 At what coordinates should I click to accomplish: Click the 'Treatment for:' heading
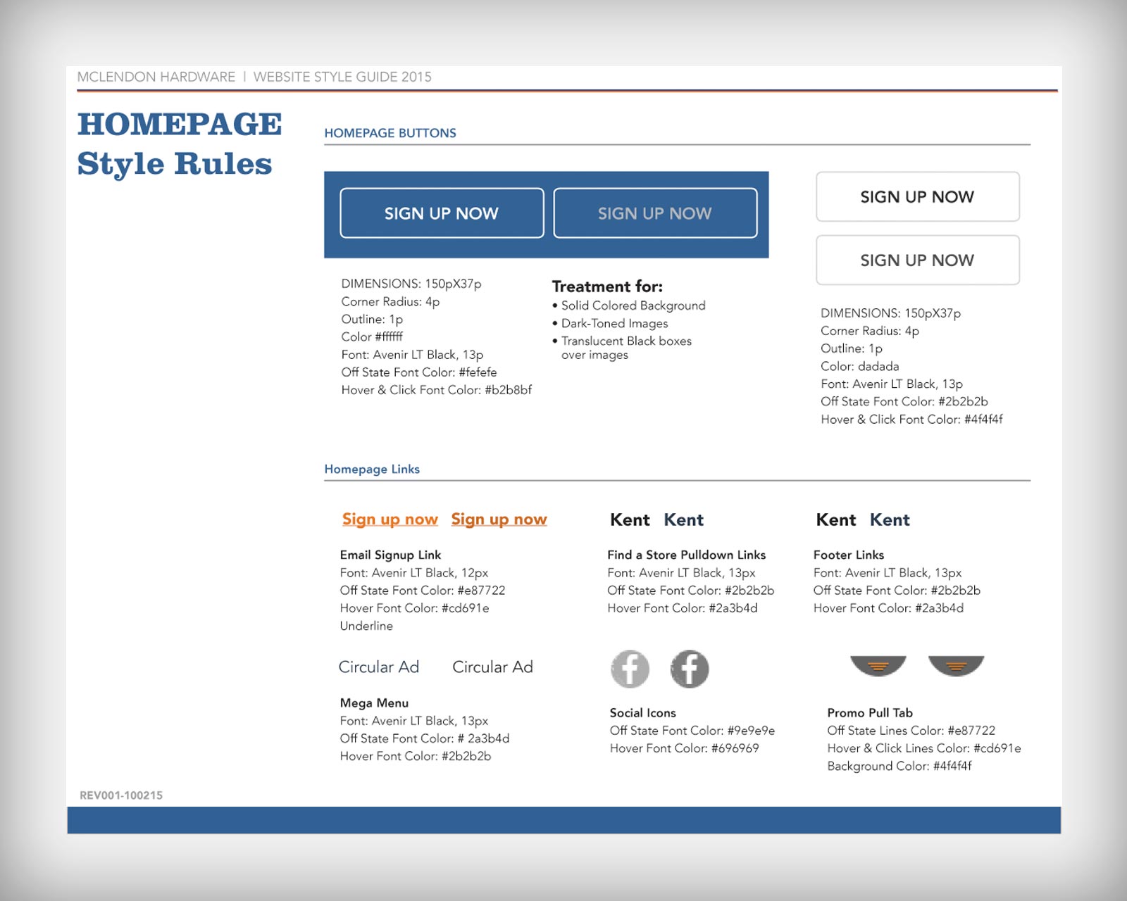tap(607, 286)
